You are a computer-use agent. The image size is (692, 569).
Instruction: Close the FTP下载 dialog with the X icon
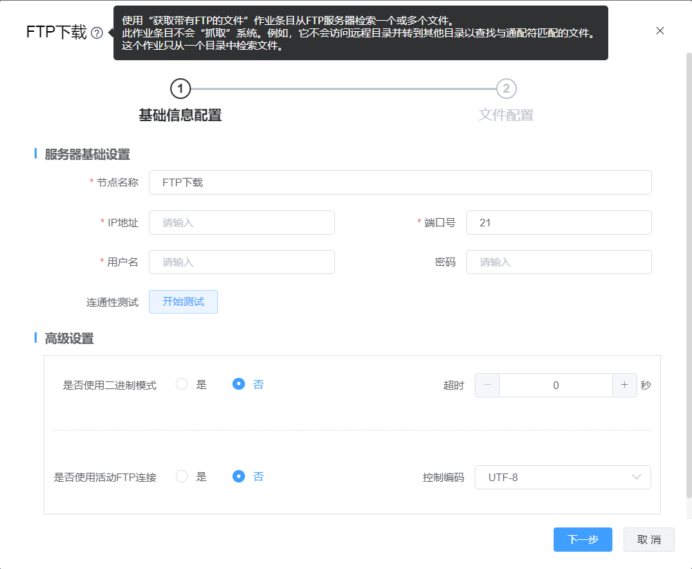(659, 30)
